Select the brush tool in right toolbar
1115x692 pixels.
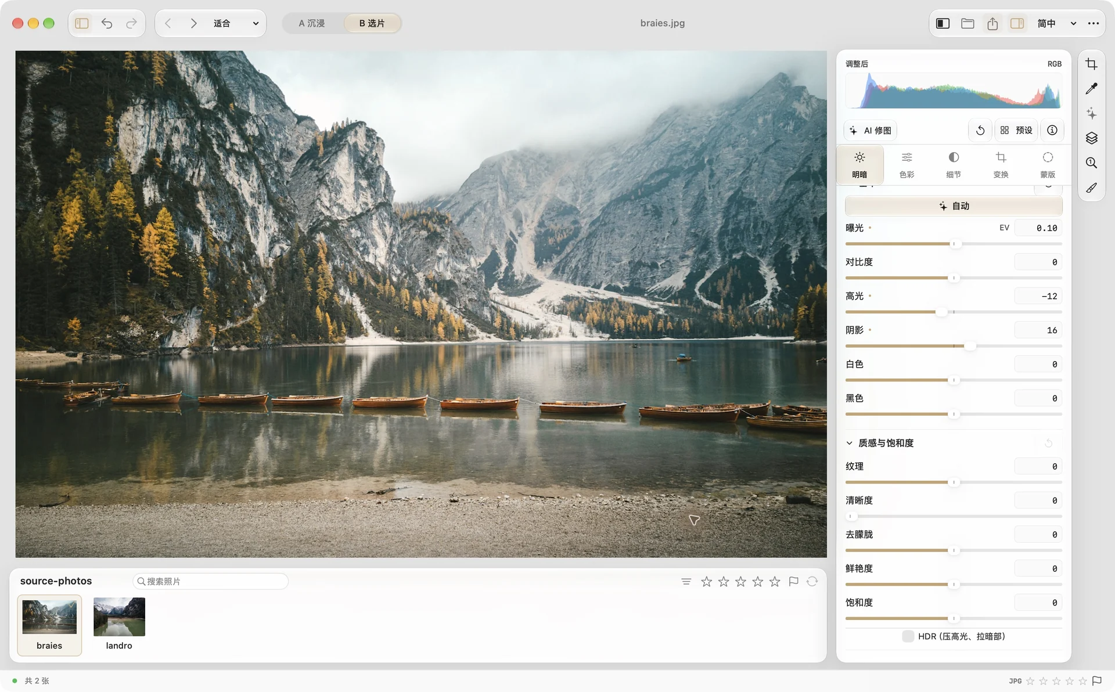click(1091, 188)
